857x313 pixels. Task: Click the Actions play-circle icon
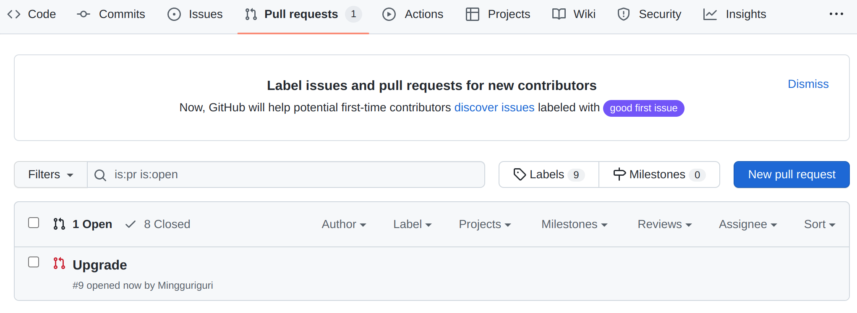(x=389, y=14)
